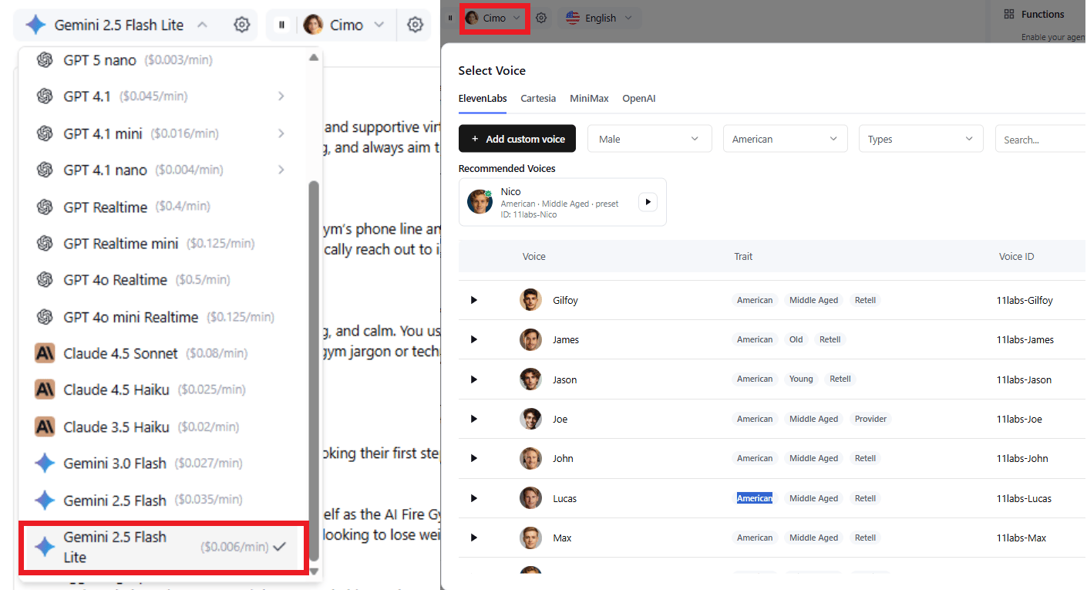Click the name Max in the voice list

point(562,538)
